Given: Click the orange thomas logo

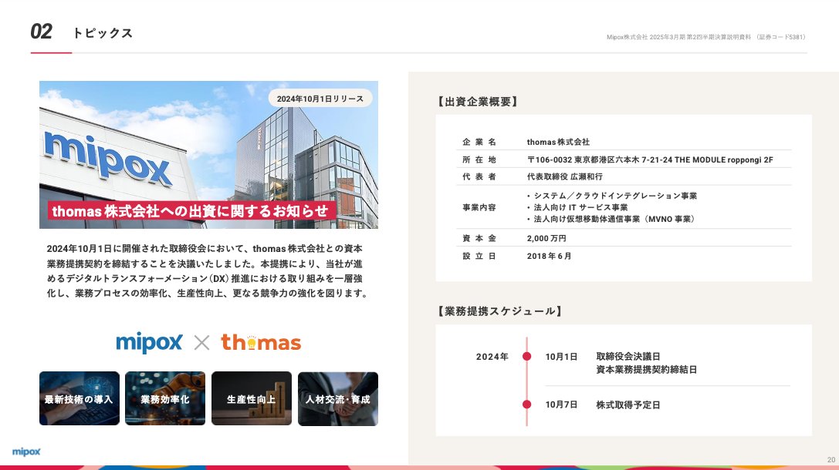Looking at the screenshot, I should (x=261, y=342).
